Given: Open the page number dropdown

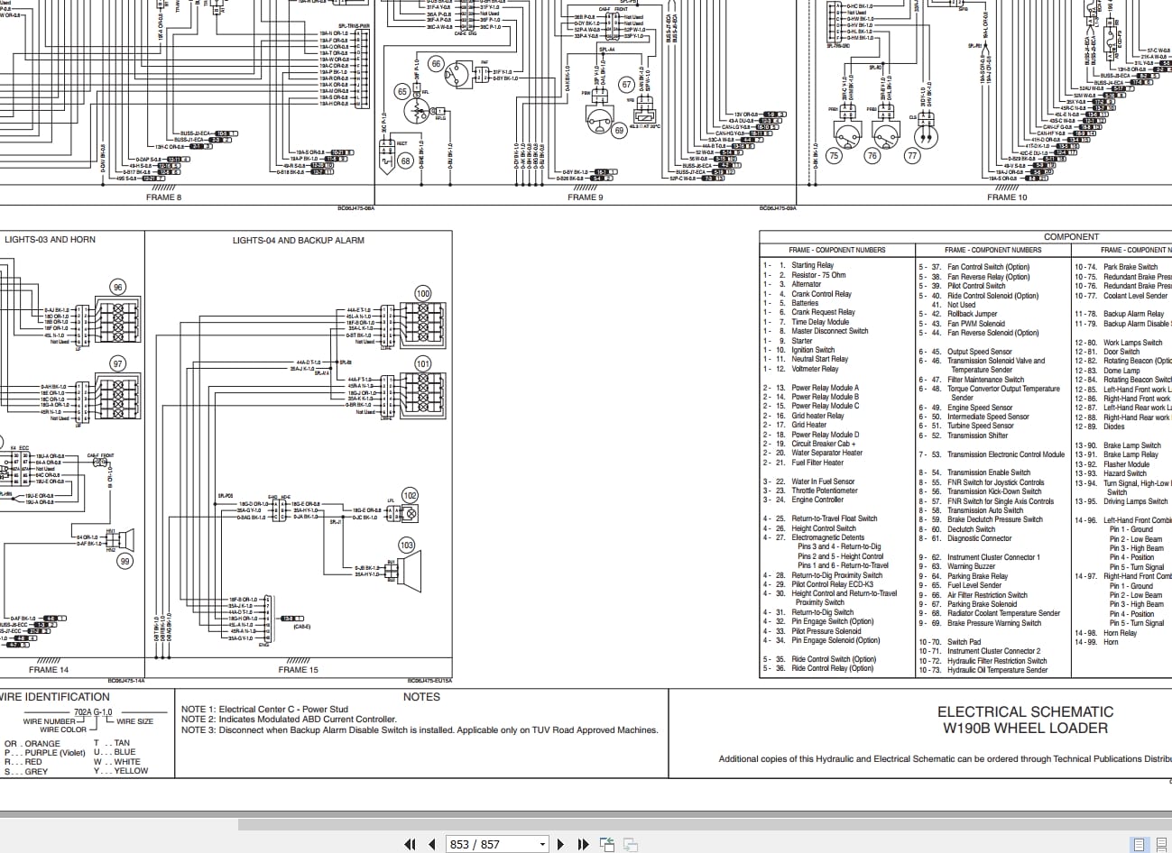Looking at the screenshot, I should coord(542,845).
